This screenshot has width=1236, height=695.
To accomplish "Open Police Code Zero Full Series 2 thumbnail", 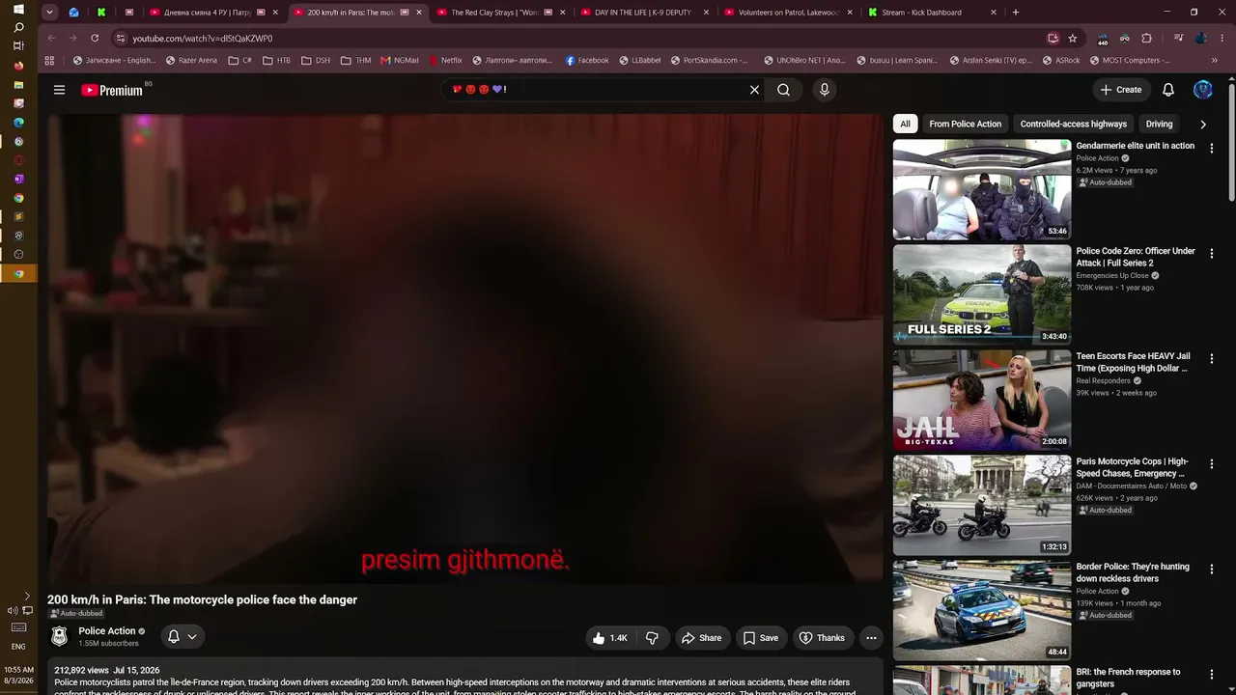I will click(x=982, y=294).
